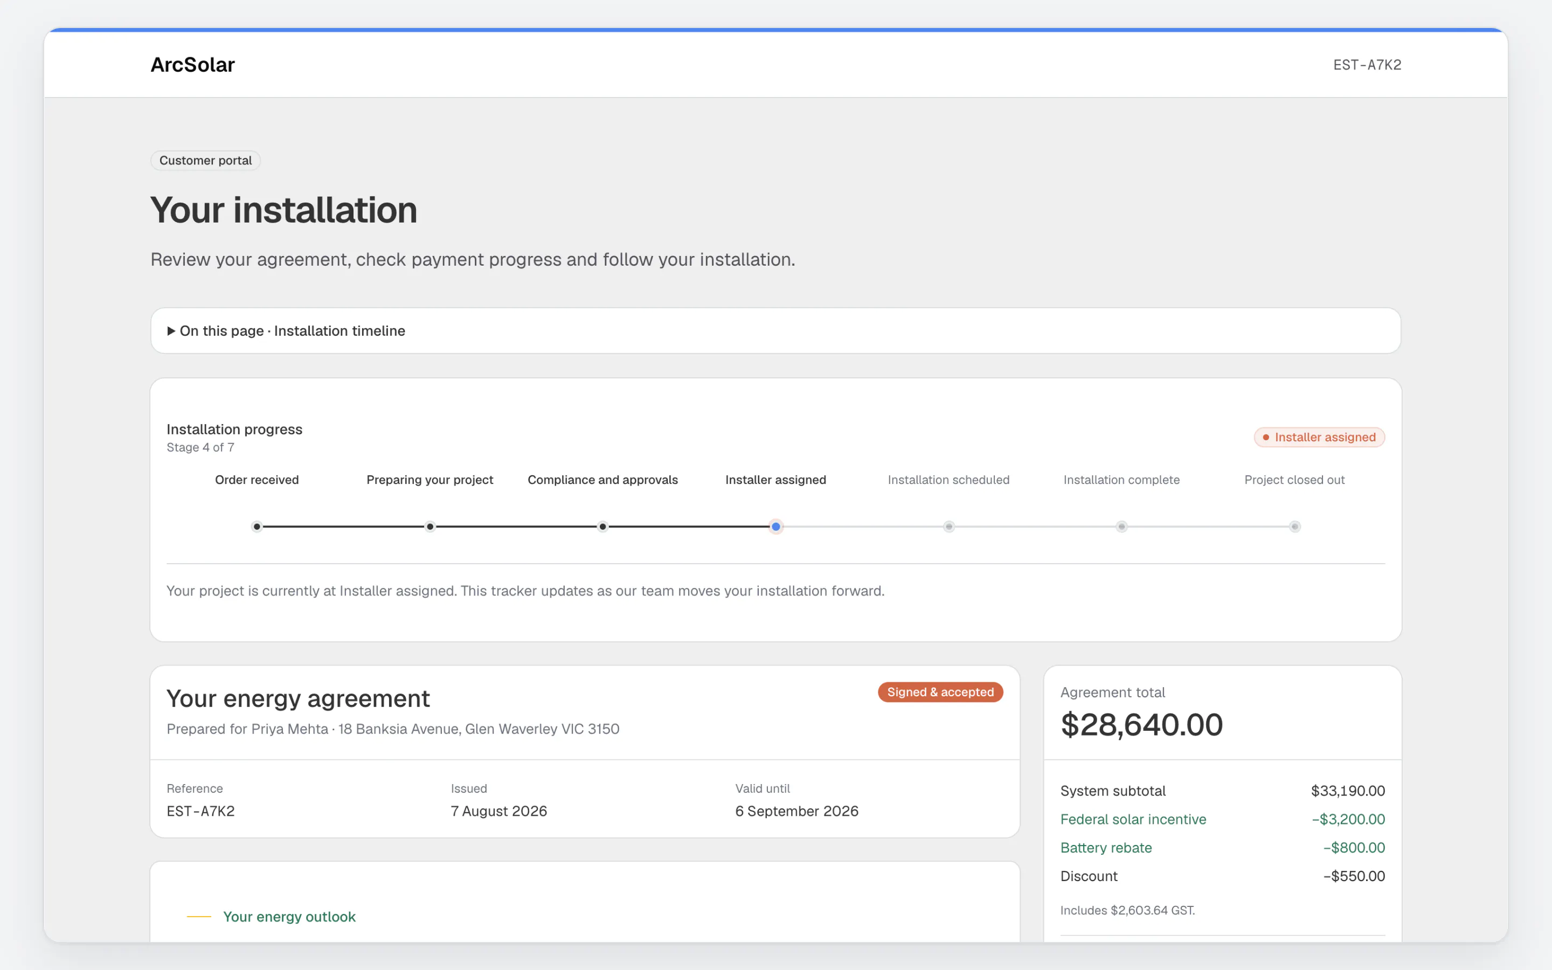
Task: Click the 'Includes $2,603.64 GST.' note
Action: (1127, 910)
